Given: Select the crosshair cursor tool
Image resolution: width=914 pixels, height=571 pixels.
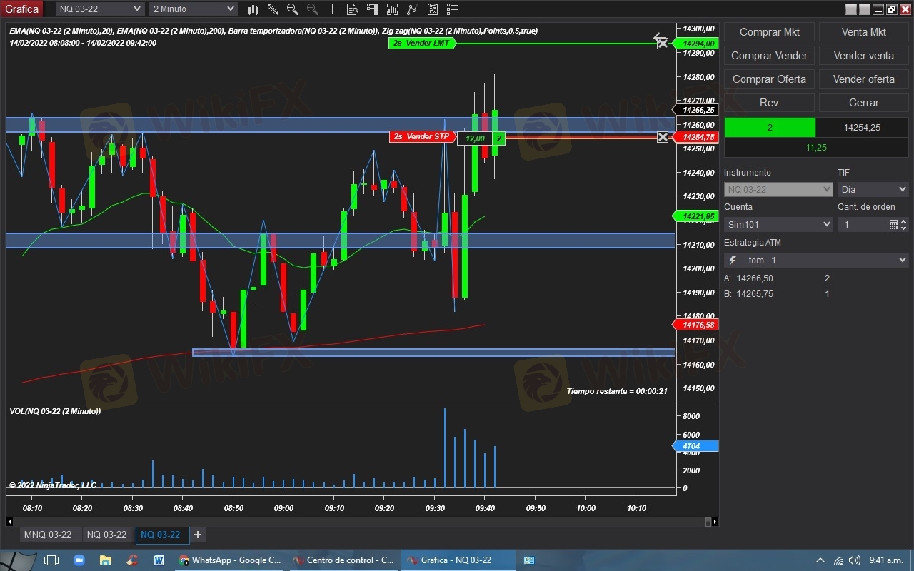Looking at the screenshot, I should pyautogui.click(x=332, y=9).
